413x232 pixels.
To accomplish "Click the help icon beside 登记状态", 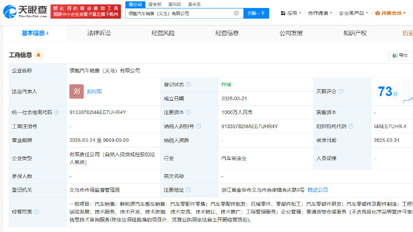I will click(x=188, y=85).
